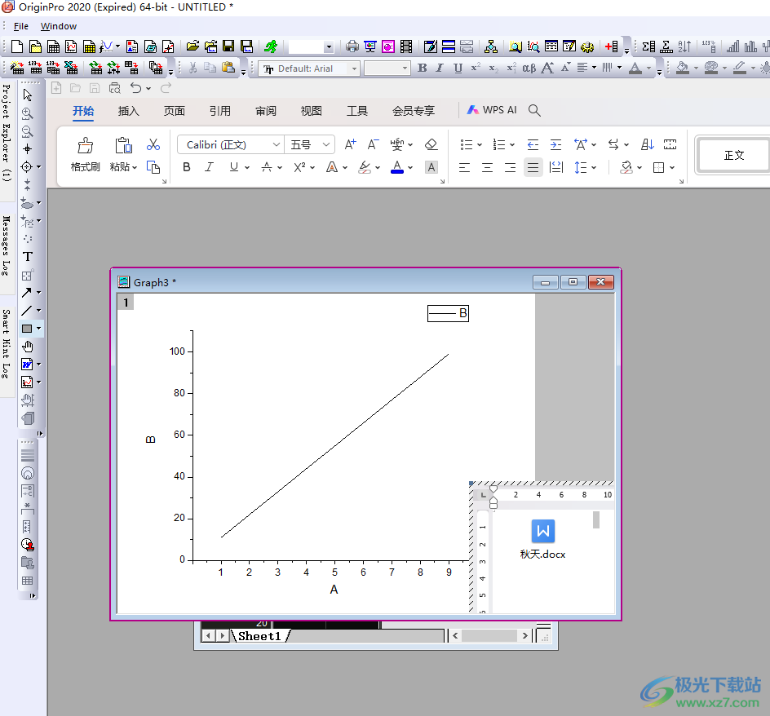Click the print icon in Origin toolbar
The width and height of the screenshot is (770, 716).
point(352,46)
